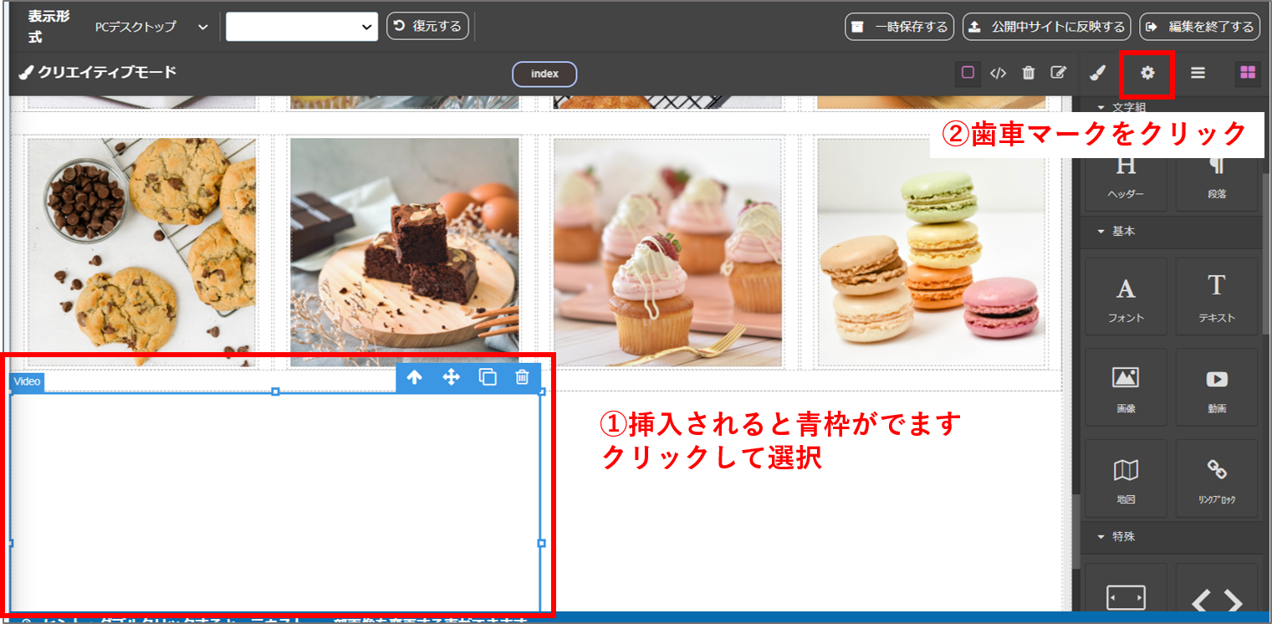Click the code view icon

pyautogui.click(x=998, y=73)
